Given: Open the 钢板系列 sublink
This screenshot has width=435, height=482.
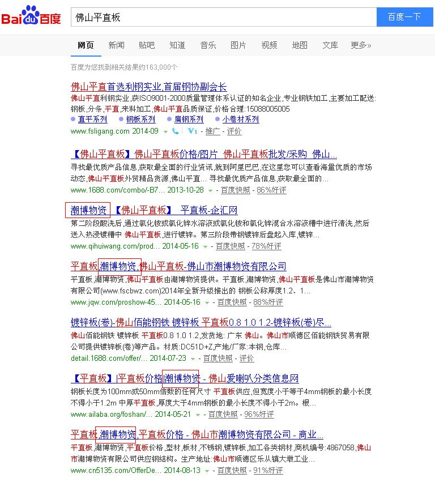Looking at the screenshot, I should (141, 120).
